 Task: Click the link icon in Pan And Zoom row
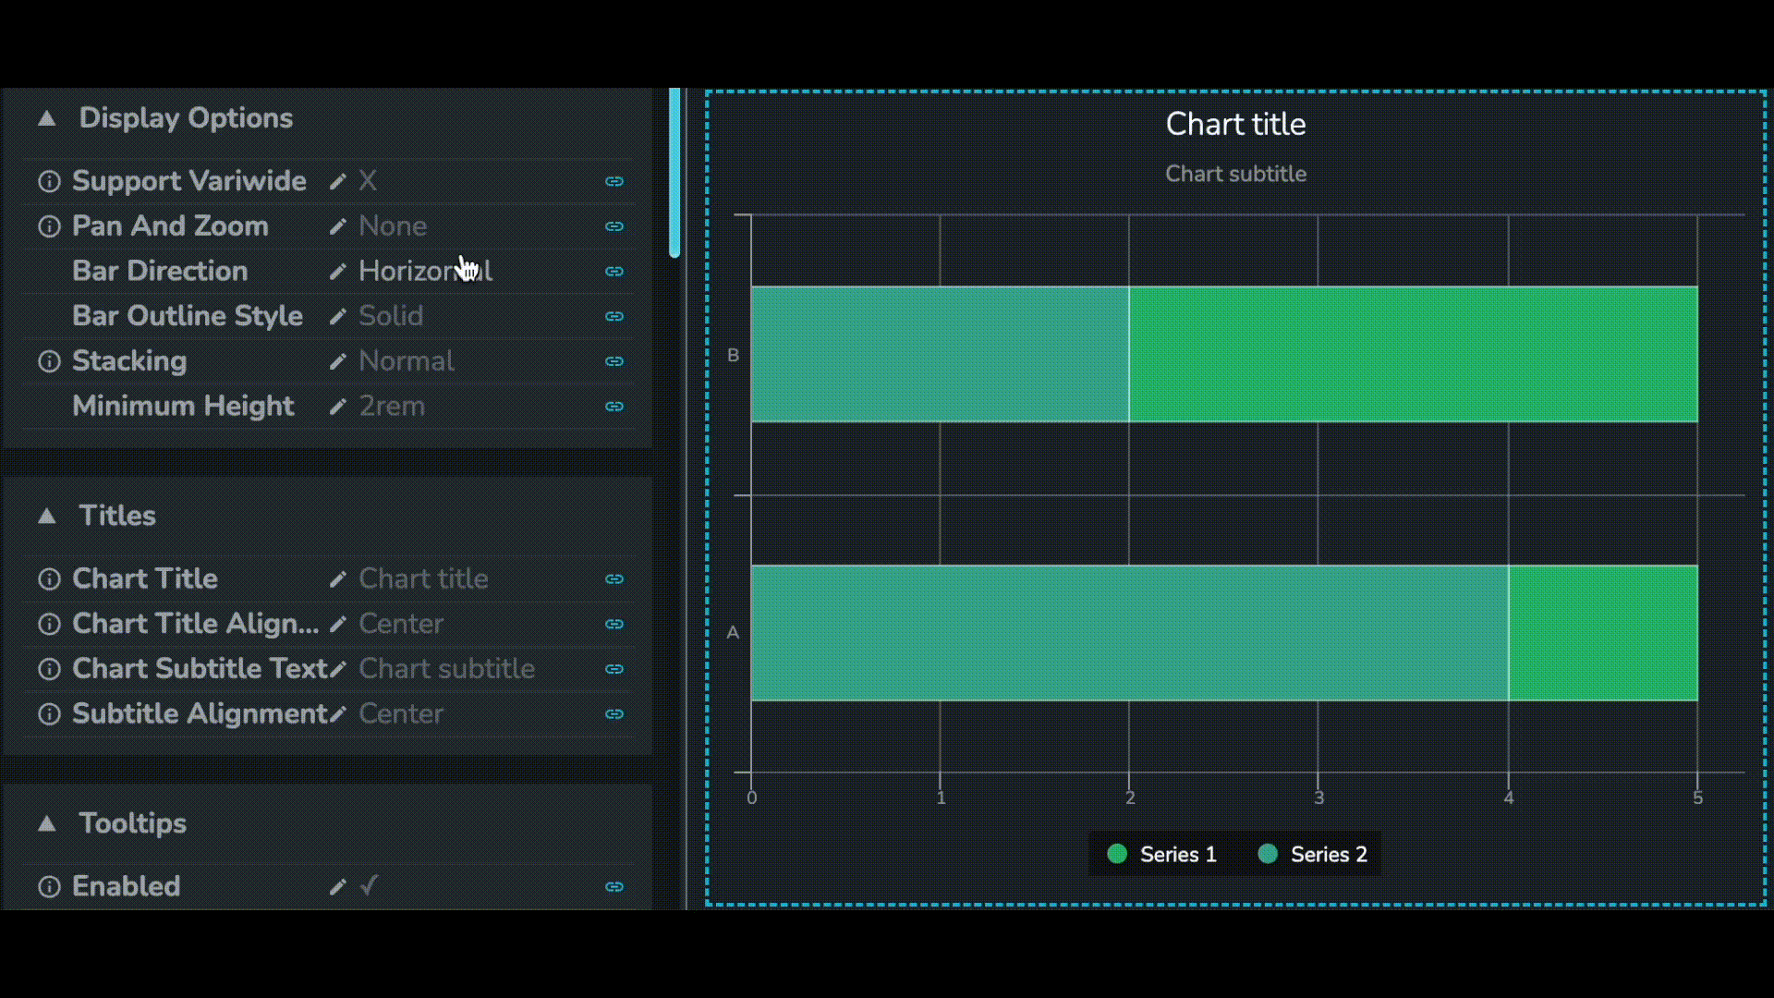614,226
